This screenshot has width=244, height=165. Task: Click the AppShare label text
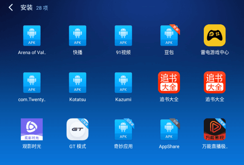[169, 147]
